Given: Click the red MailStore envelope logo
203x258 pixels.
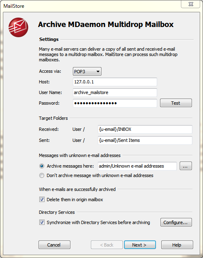Looking at the screenshot, I should [18, 27].
